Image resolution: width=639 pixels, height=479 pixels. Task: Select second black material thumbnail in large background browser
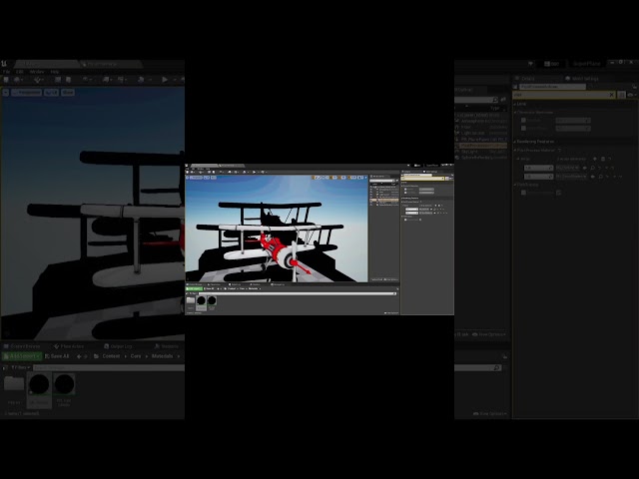(x=64, y=384)
